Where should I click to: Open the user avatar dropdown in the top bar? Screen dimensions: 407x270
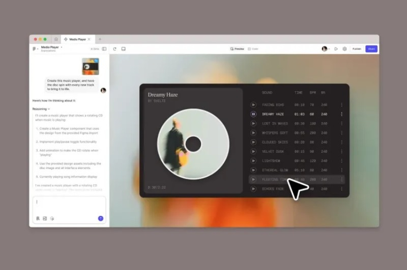click(x=326, y=49)
